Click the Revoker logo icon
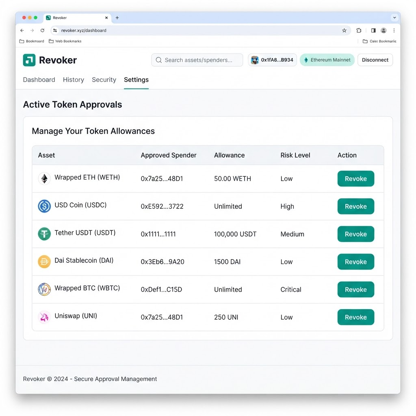This screenshot has width=416, height=416. point(29,60)
